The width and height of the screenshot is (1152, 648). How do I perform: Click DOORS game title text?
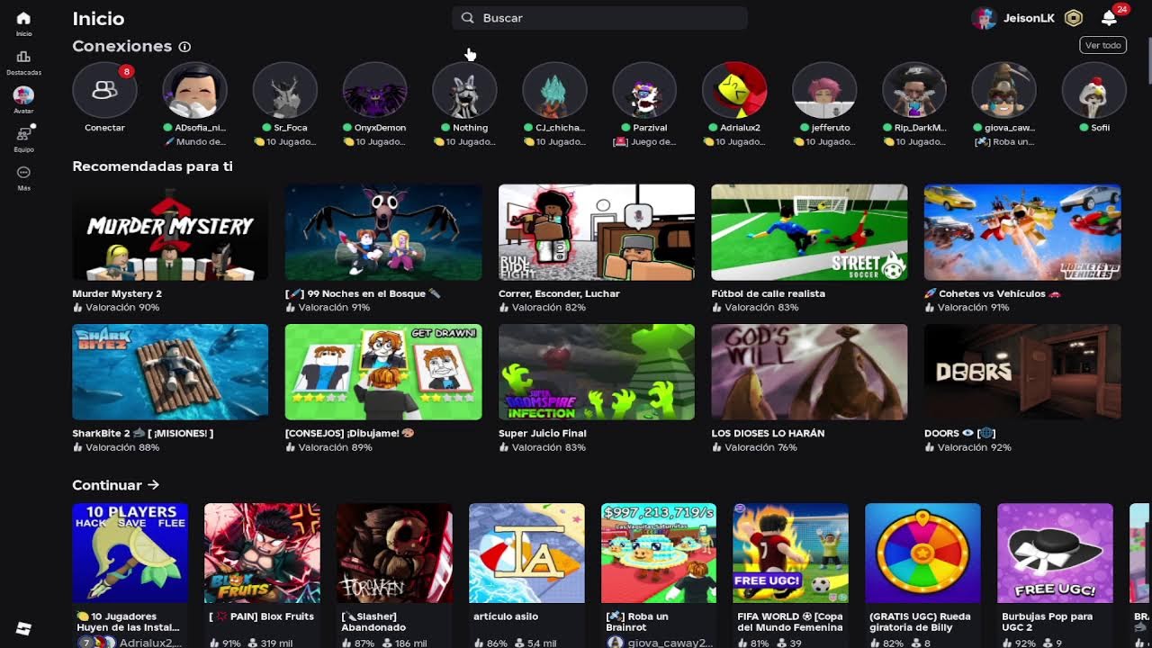[958, 433]
